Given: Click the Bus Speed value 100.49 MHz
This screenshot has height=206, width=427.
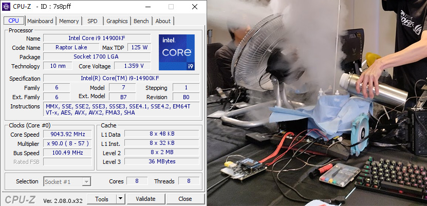Looking at the screenshot, I should pos(68,153).
